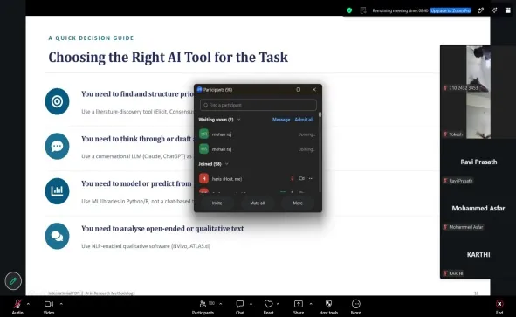Click the NVivo, ATLAS.ti recommendation line
This screenshot has width=516, height=317.
point(146,246)
